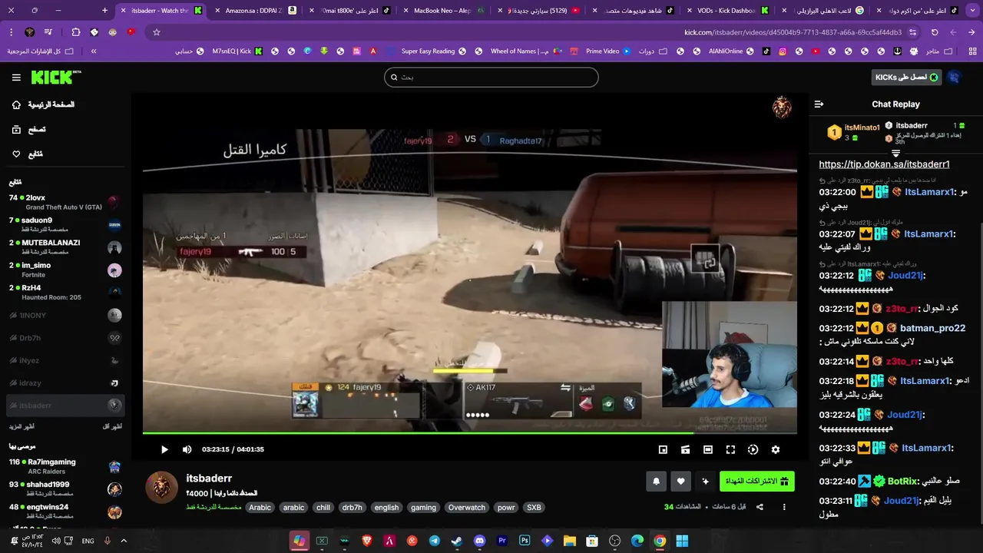Open saduon9 channel in sidebar
The width and height of the screenshot is (983, 553).
[x=65, y=224]
